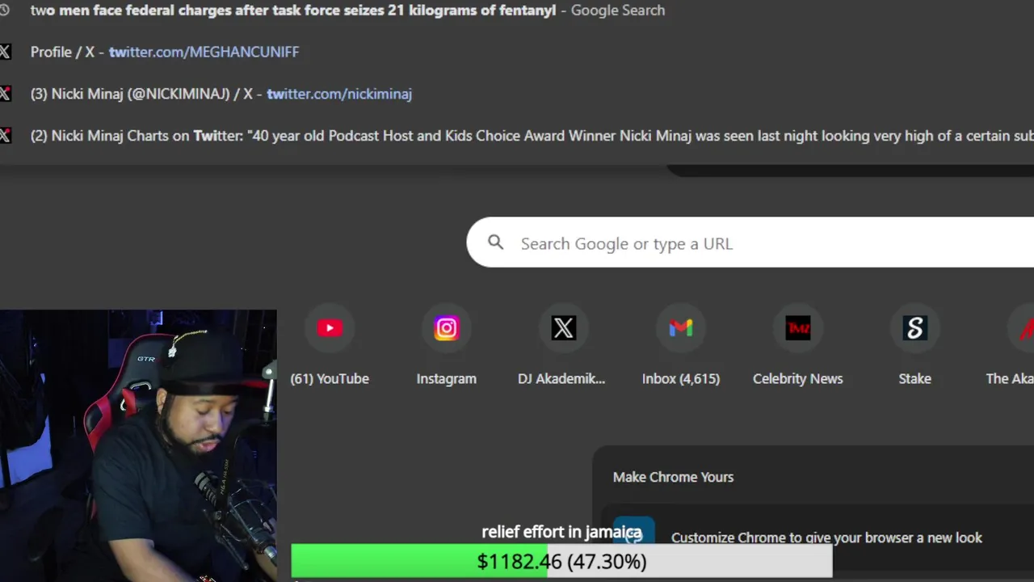Focus the Search Google or type a URL field
This screenshot has width=1034, height=582.
(x=750, y=242)
